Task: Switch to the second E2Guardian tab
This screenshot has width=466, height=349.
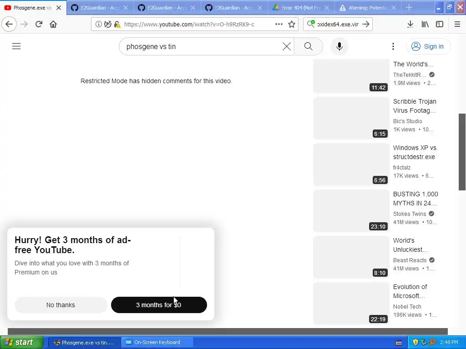Action: click(x=167, y=8)
